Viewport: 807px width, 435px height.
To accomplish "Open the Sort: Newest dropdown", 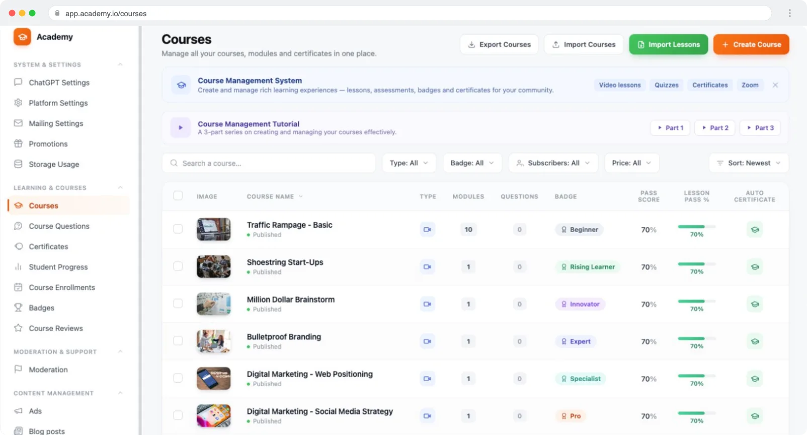I will tap(749, 163).
